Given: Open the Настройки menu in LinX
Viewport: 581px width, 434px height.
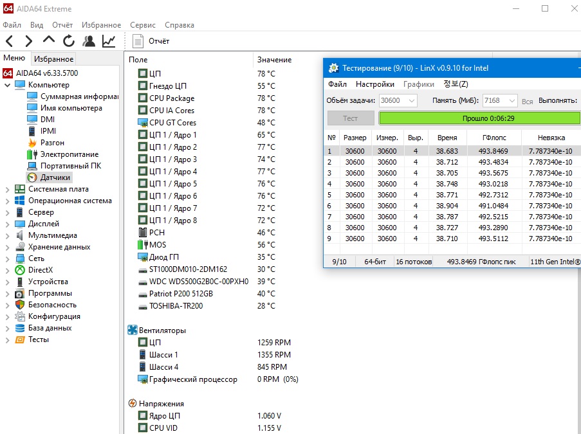Looking at the screenshot, I should click(x=375, y=84).
